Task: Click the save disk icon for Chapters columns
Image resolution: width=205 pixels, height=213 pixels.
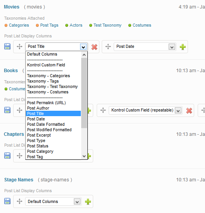Action: [7, 156]
